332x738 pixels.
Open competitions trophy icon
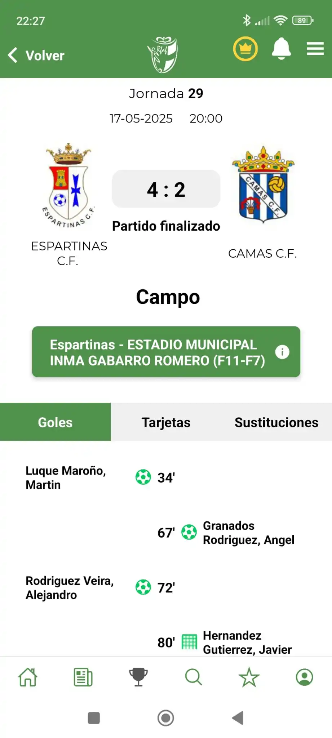[x=138, y=677]
